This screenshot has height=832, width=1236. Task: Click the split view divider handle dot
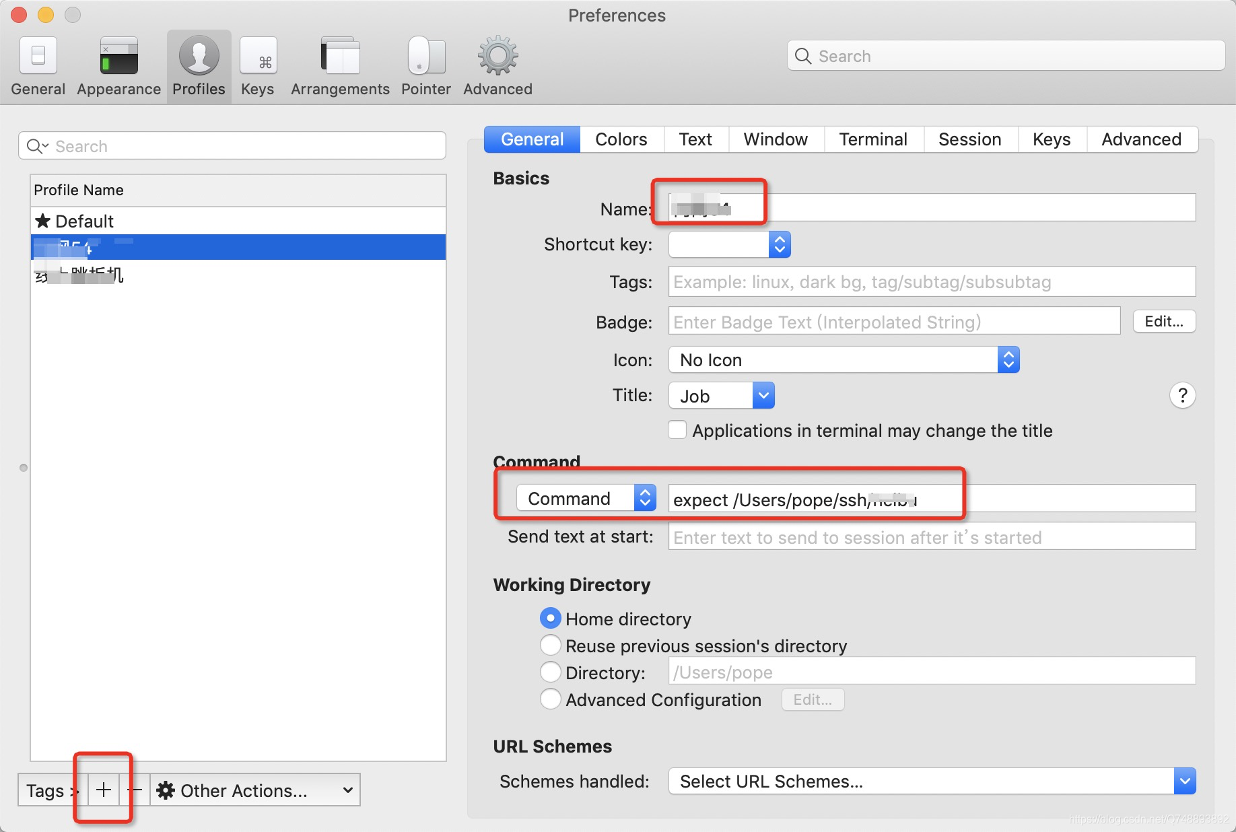24,467
